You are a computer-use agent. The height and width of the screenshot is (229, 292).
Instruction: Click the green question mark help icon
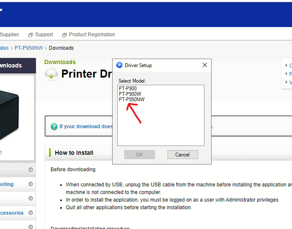54,127
